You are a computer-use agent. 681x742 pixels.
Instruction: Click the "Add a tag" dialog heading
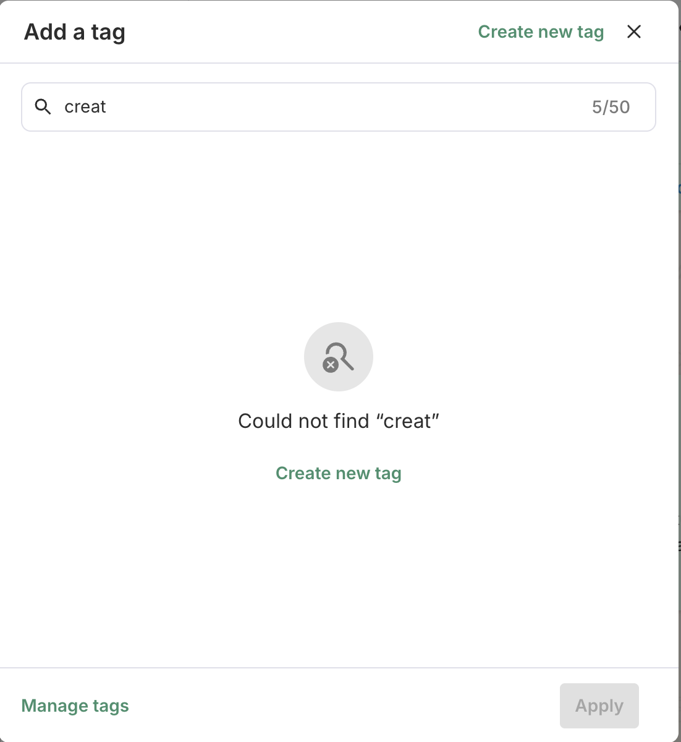pyautogui.click(x=74, y=32)
